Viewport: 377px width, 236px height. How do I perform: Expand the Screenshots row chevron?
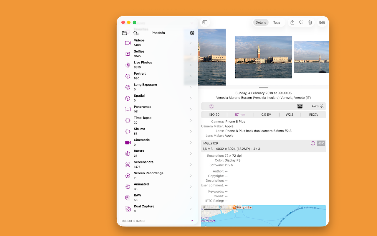click(x=191, y=165)
